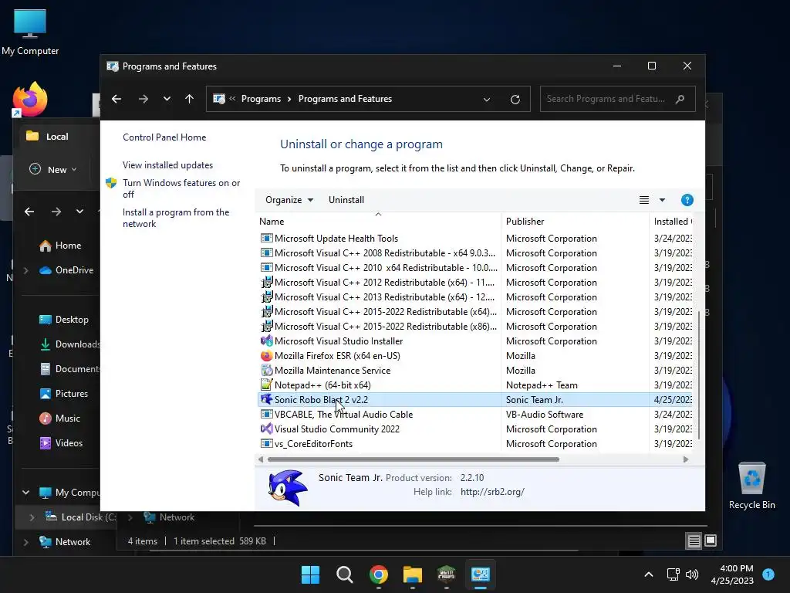Open Music in File Explorer sidebar
Image resolution: width=790 pixels, height=593 pixels.
[x=60, y=418]
